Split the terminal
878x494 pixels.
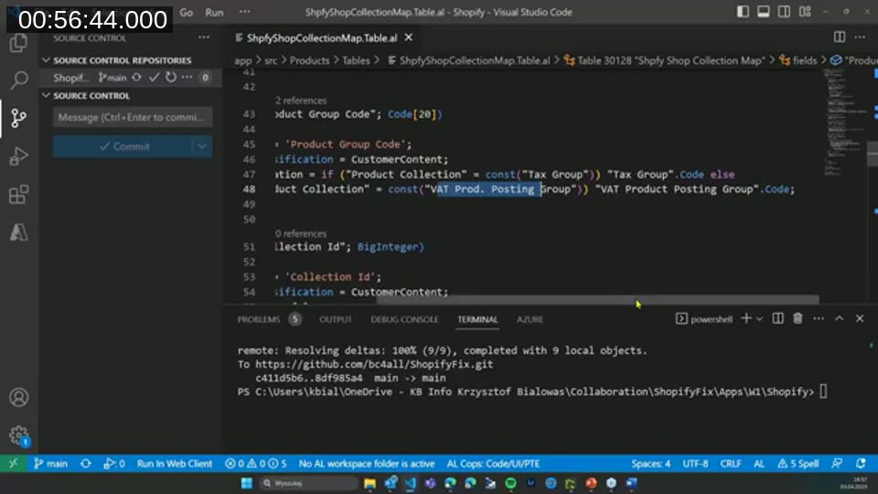click(777, 318)
